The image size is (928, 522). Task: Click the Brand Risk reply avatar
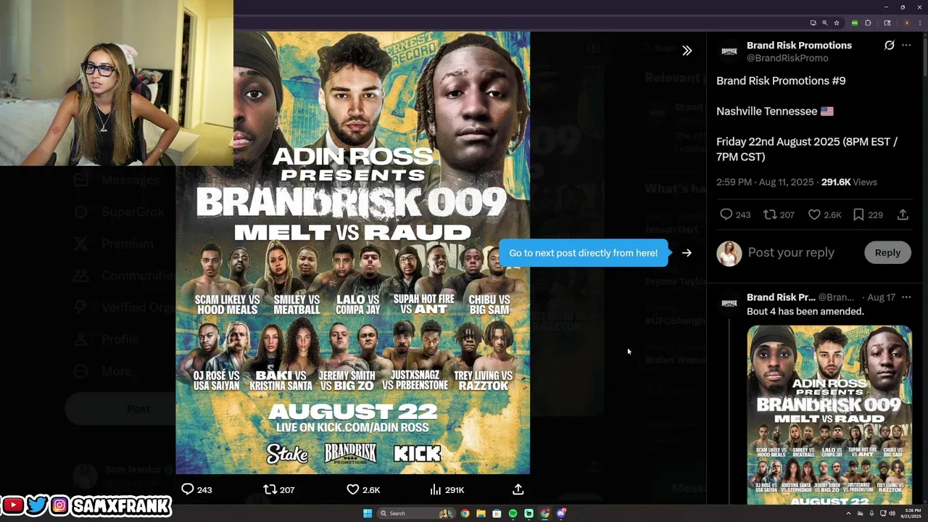coord(729,303)
